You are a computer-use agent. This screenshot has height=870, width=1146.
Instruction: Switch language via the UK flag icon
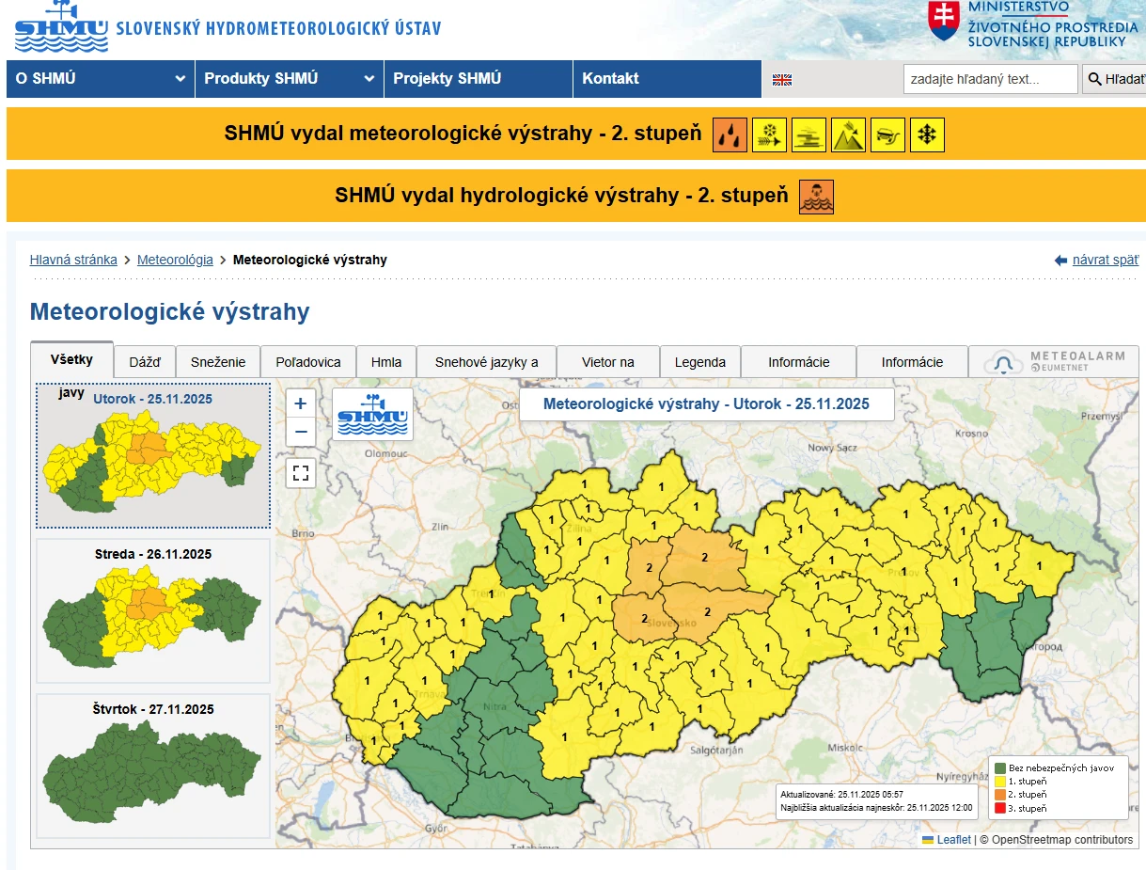(782, 80)
